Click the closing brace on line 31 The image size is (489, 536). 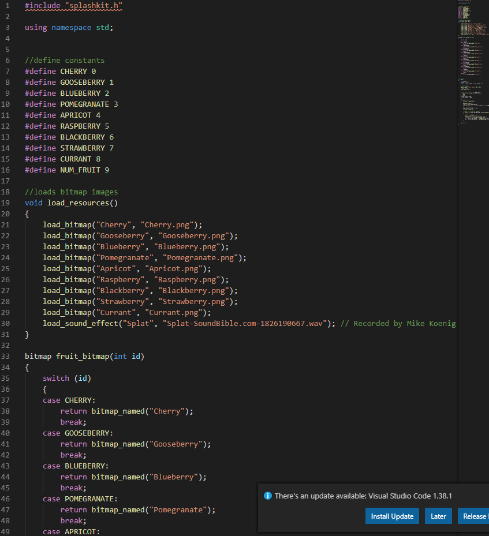25,334
